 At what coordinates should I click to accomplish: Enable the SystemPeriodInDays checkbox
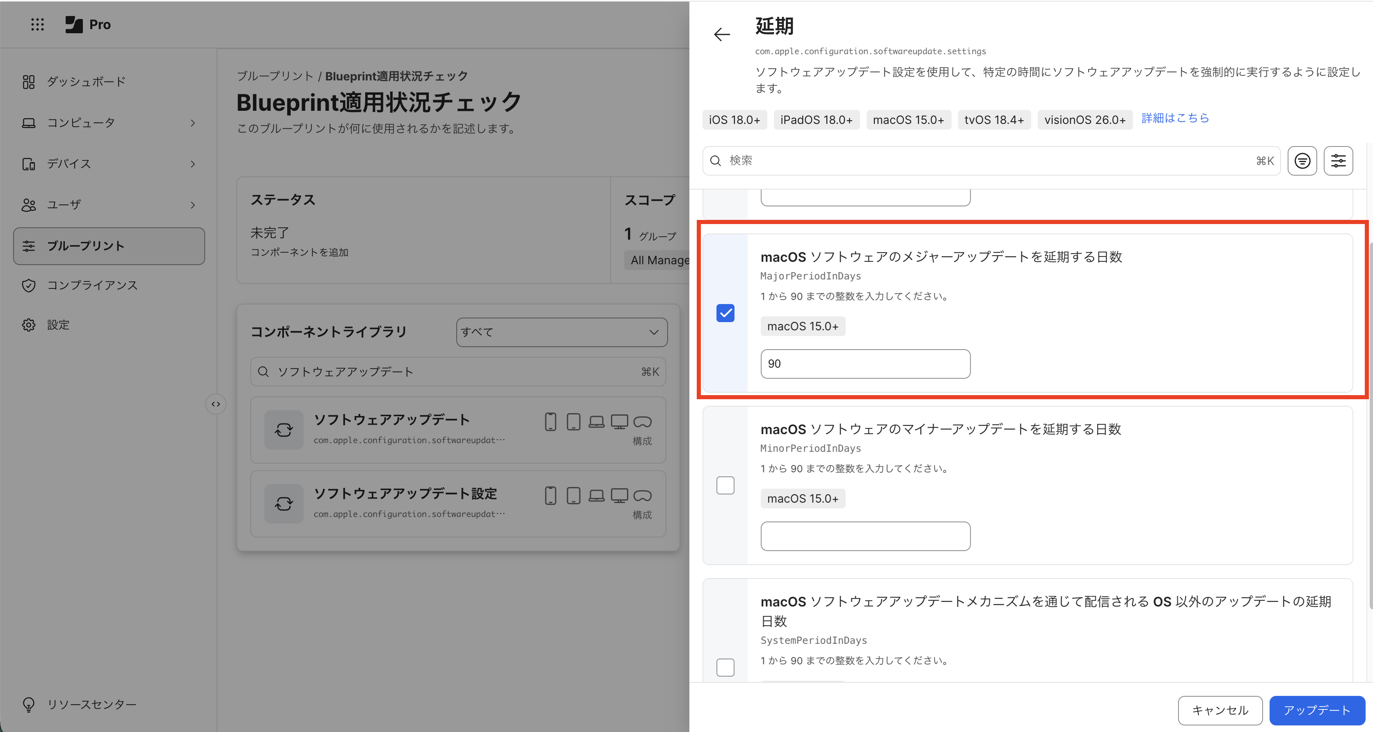coord(725,667)
